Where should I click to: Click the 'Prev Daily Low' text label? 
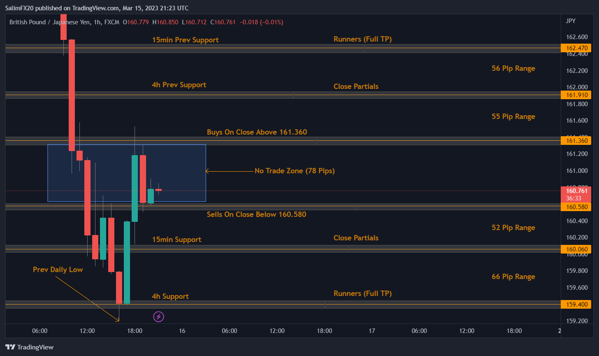tap(58, 270)
